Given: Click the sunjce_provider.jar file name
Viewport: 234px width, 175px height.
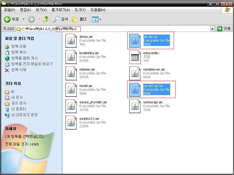Looking at the screenshot, I should pos(93,102).
